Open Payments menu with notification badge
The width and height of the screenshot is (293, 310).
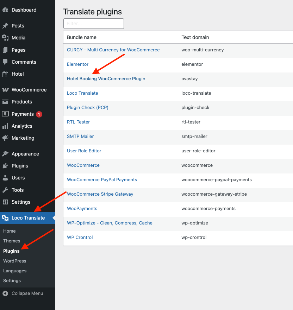pyautogui.click(x=23, y=114)
